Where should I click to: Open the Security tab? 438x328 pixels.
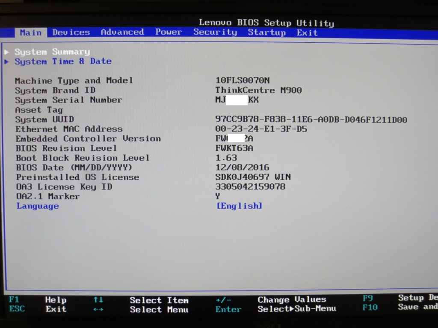pos(215,32)
